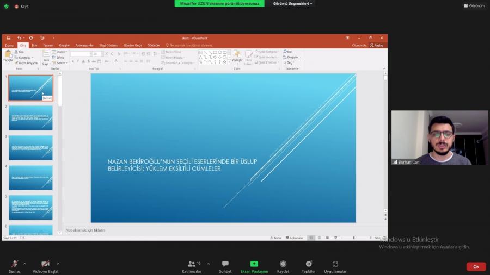This screenshot has width=490, height=275.
Task: Open the Ekle ribbon tab
Action: (x=34, y=45)
